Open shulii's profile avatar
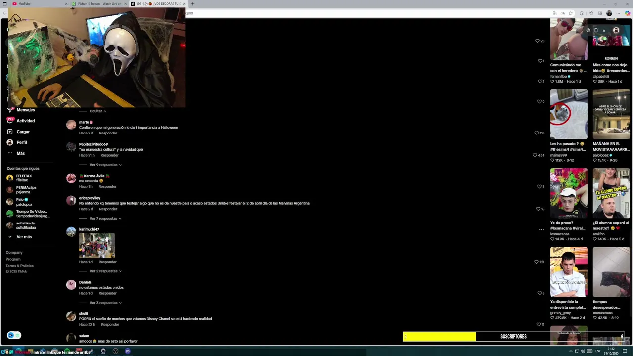This screenshot has width=633, height=356. pos(71,316)
